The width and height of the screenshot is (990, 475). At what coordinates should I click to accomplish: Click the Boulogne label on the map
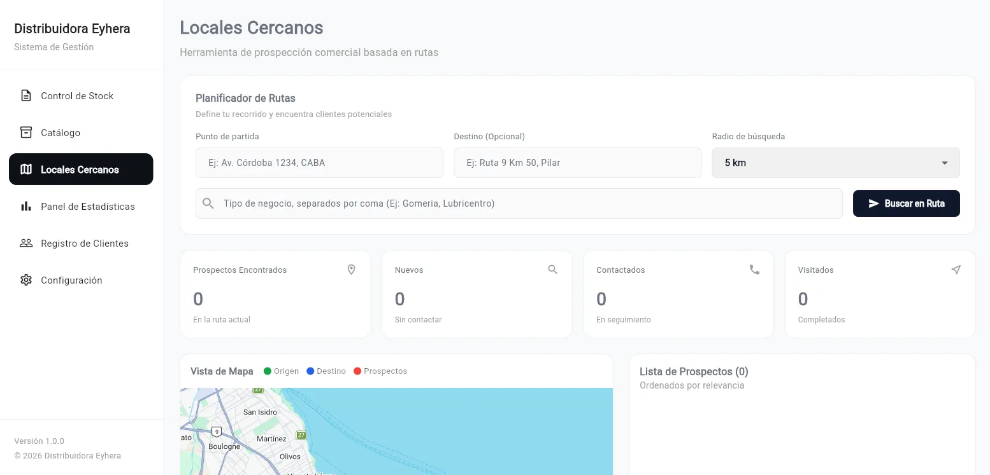[x=224, y=446]
